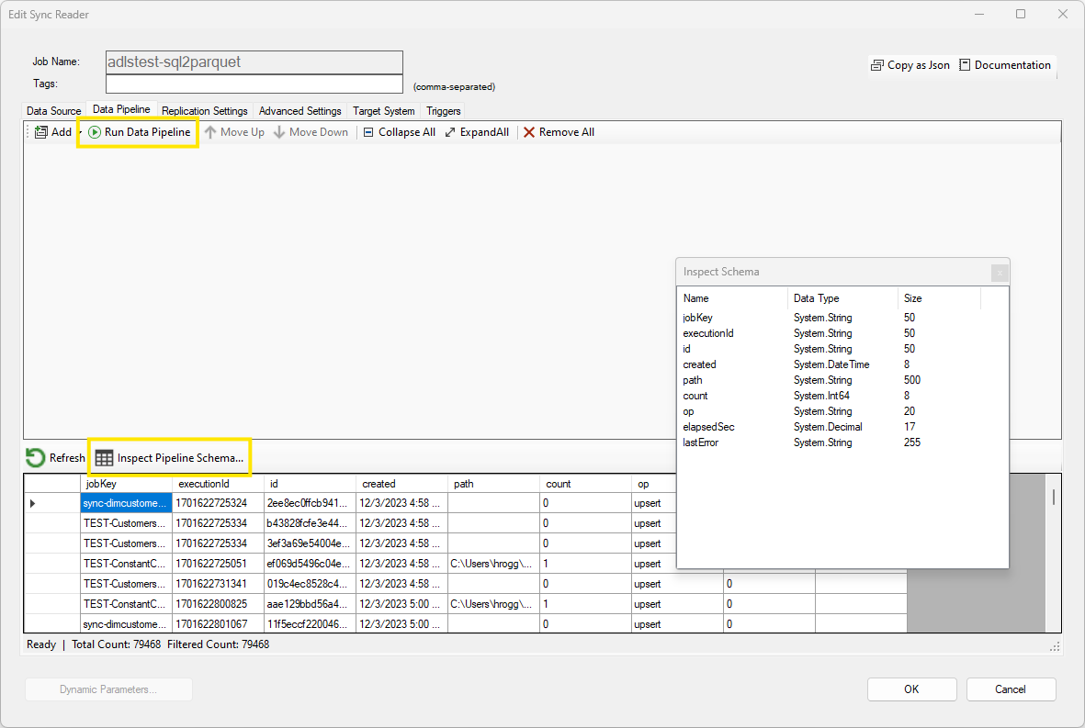The width and height of the screenshot is (1085, 728).
Task: Switch to the Target System tab
Action: click(x=384, y=110)
